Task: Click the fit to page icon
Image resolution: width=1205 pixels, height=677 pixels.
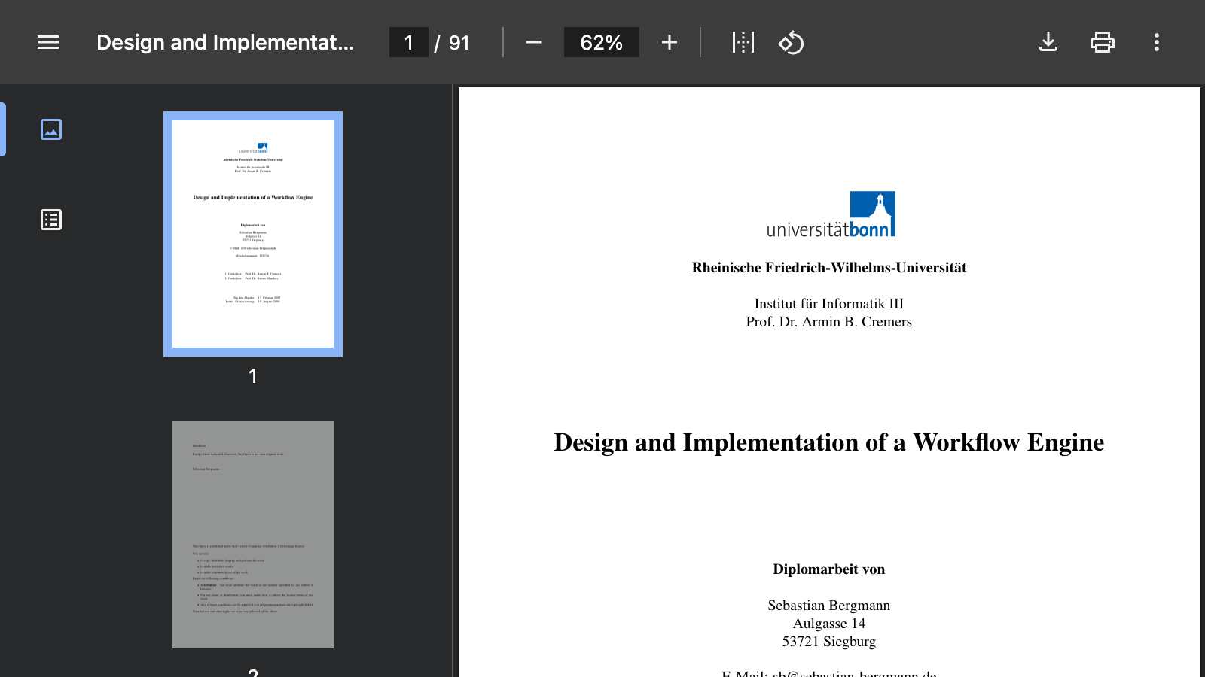Action: [x=743, y=42]
